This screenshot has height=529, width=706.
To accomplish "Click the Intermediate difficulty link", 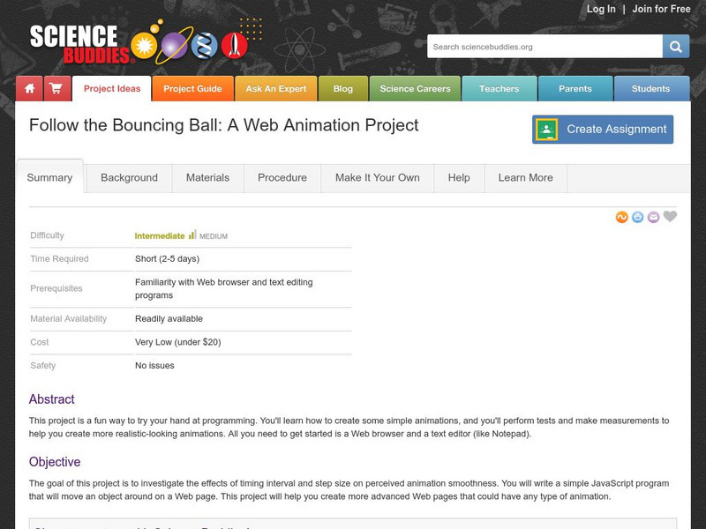I will click(x=160, y=236).
